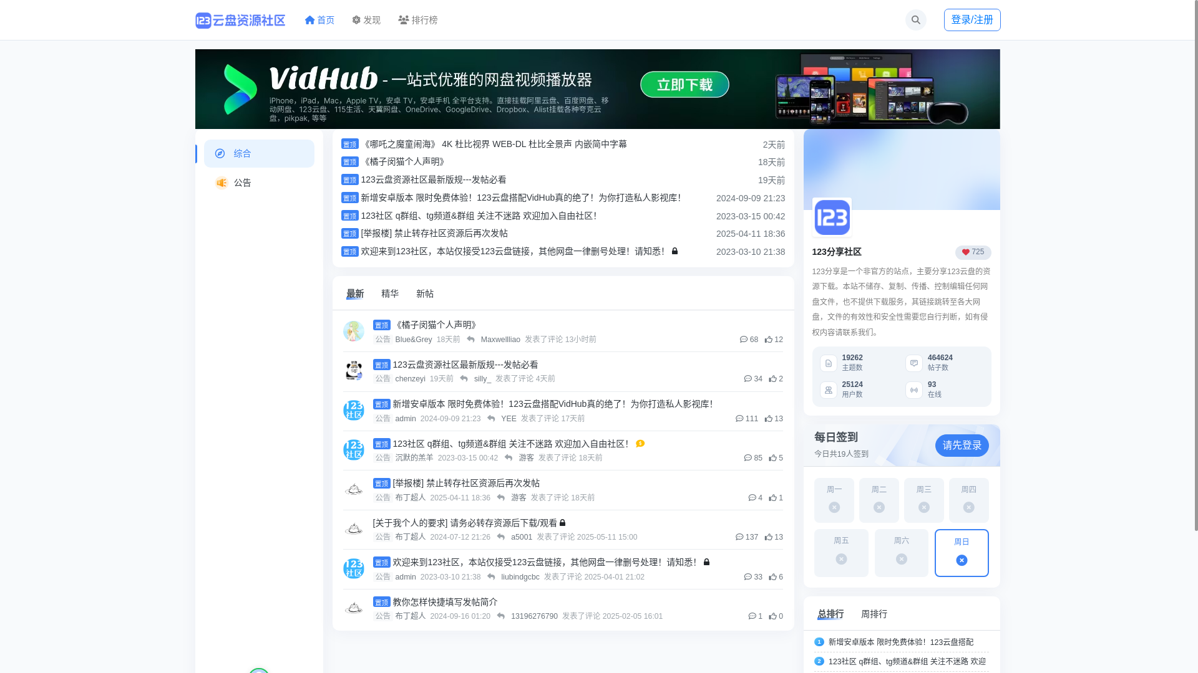Switch to the 新帖 tab
The width and height of the screenshot is (1198, 673).
pyautogui.click(x=425, y=294)
